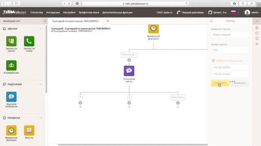Click the Рабочее время branch label
Screen dimensions: 261x146
click(x=129, y=54)
